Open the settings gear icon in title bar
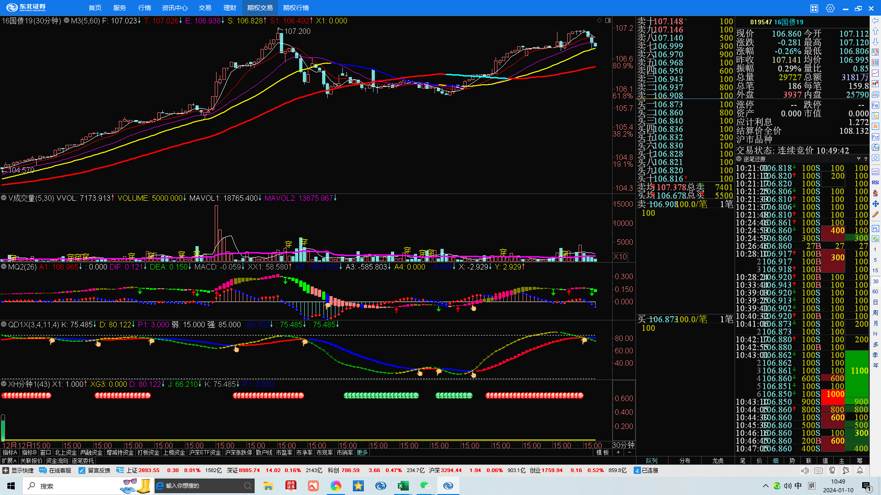Image resolution: width=881 pixels, height=495 pixels. click(830, 8)
